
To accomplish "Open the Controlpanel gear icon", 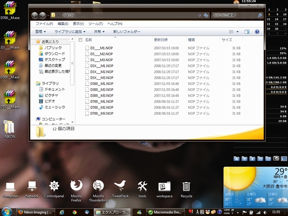I will click(54, 186).
